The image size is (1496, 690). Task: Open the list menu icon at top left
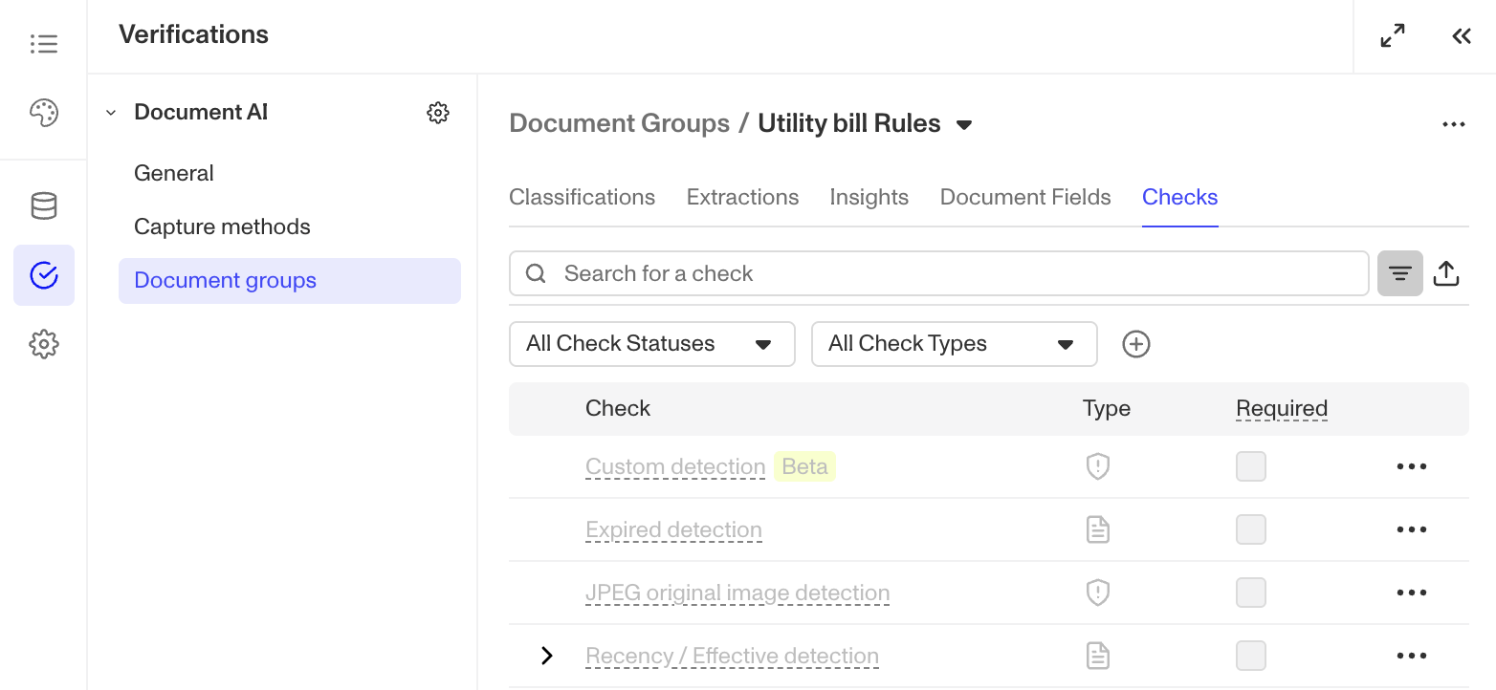pos(44,43)
